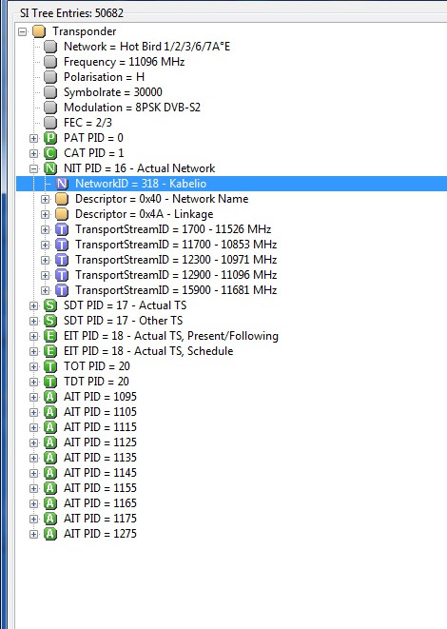Click the green P icon beside PAT PID

coord(50,138)
